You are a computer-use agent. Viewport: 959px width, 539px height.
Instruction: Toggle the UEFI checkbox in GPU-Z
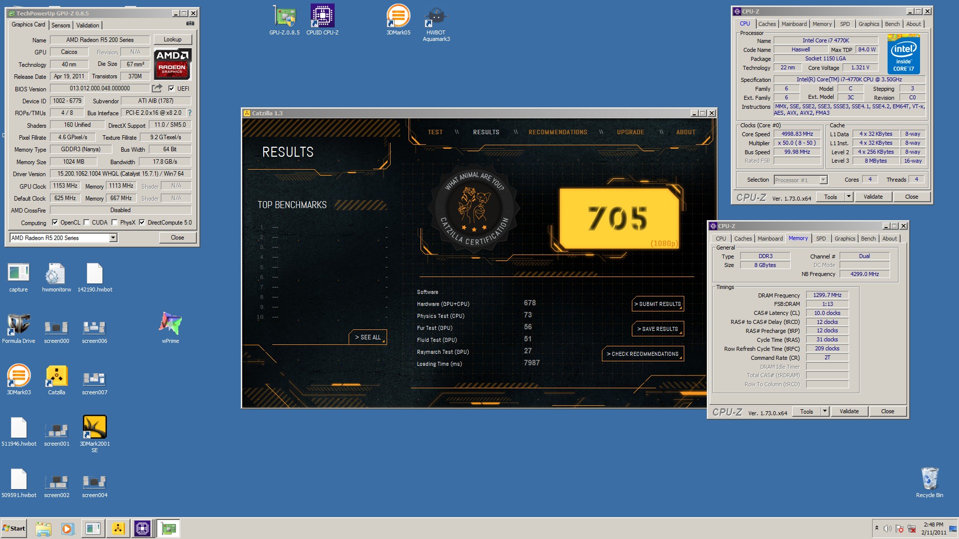click(x=172, y=88)
